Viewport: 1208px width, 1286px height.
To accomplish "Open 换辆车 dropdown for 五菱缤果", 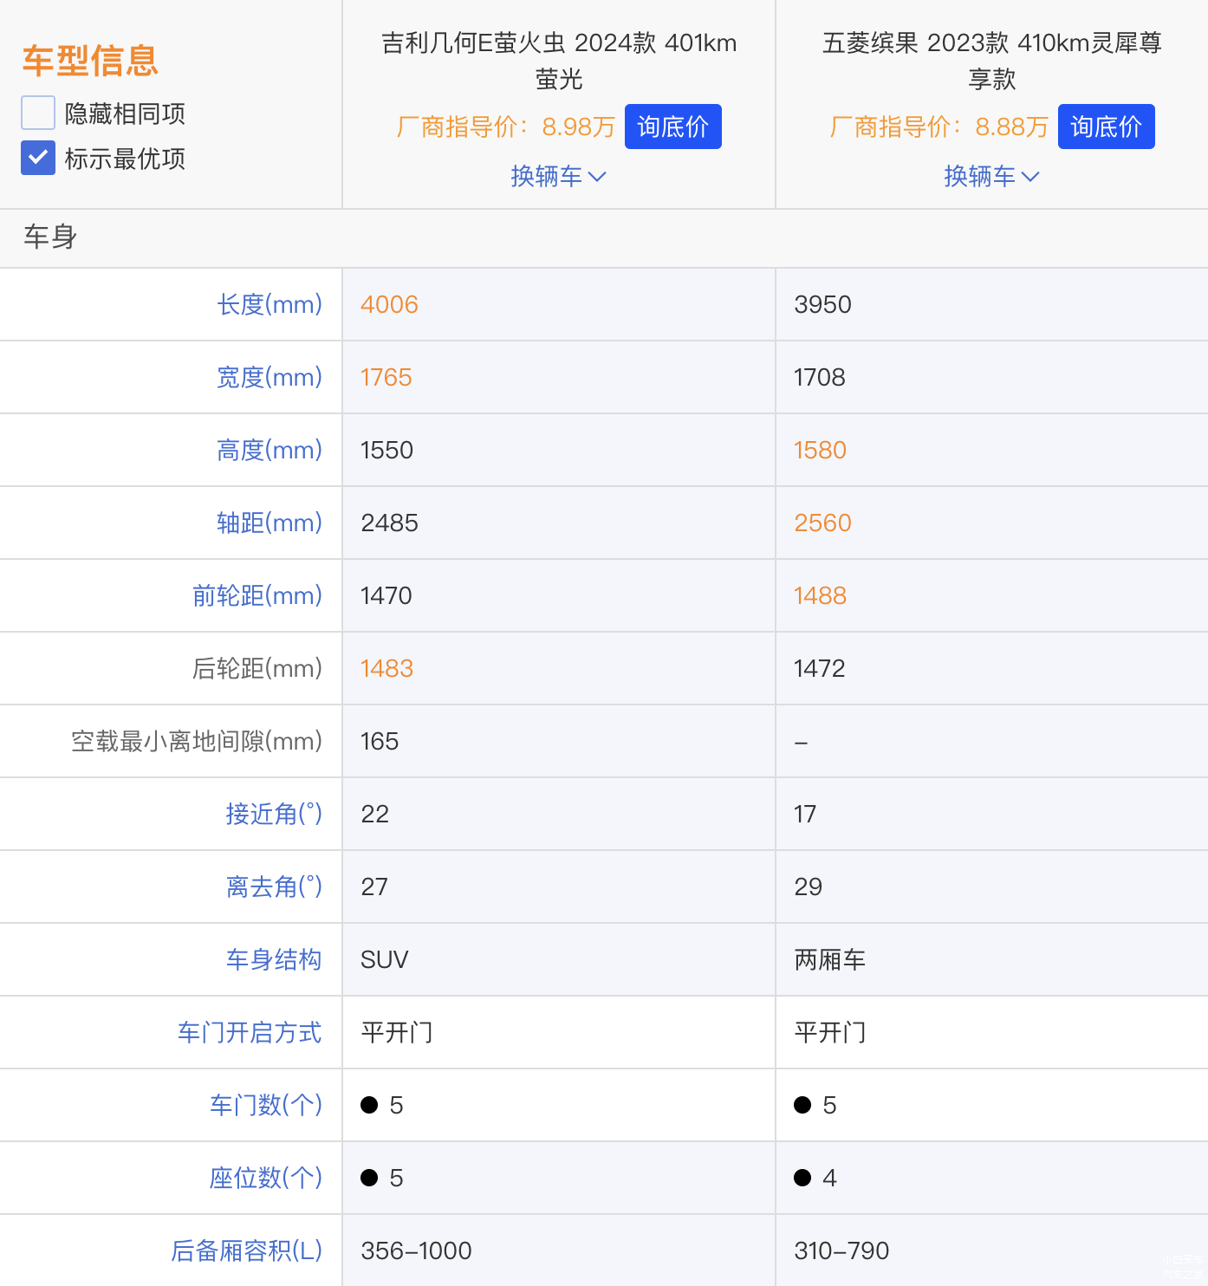I will 992,176.
